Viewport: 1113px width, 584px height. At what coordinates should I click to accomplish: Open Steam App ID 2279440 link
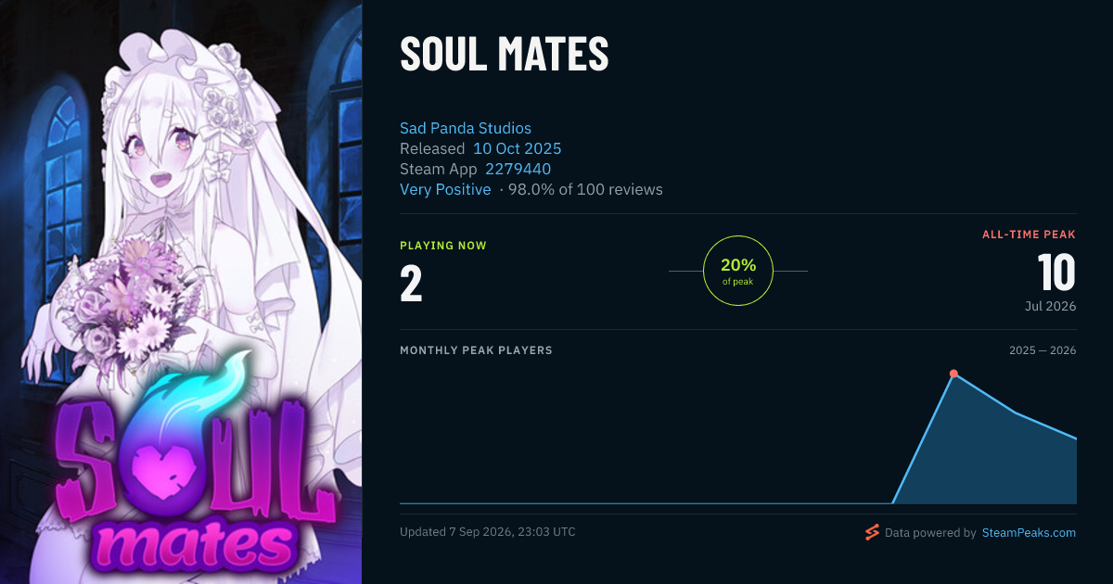(518, 169)
